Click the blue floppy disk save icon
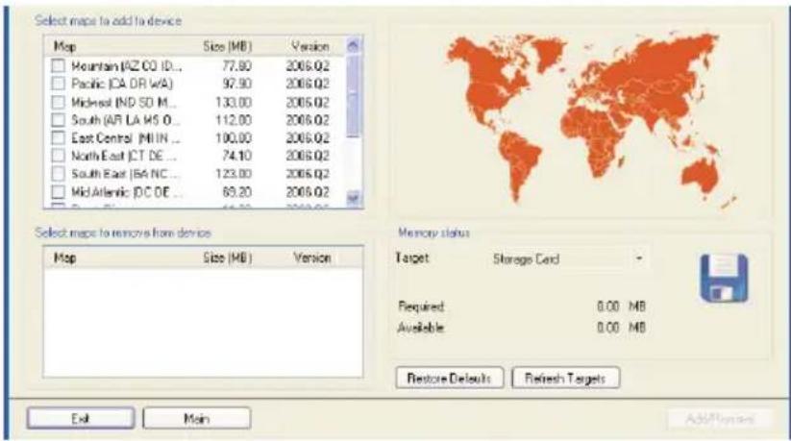Screen dimensions: 791x441 tap(724, 278)
